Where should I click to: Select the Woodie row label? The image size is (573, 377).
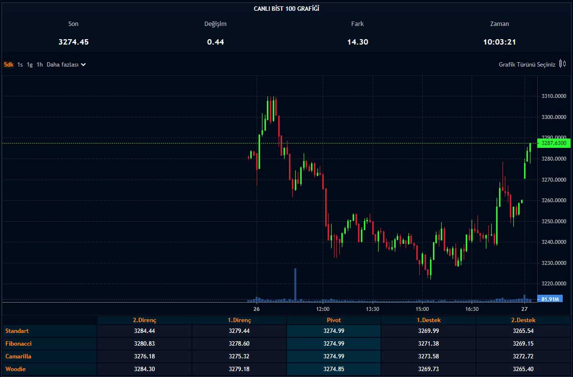[16, 369]
